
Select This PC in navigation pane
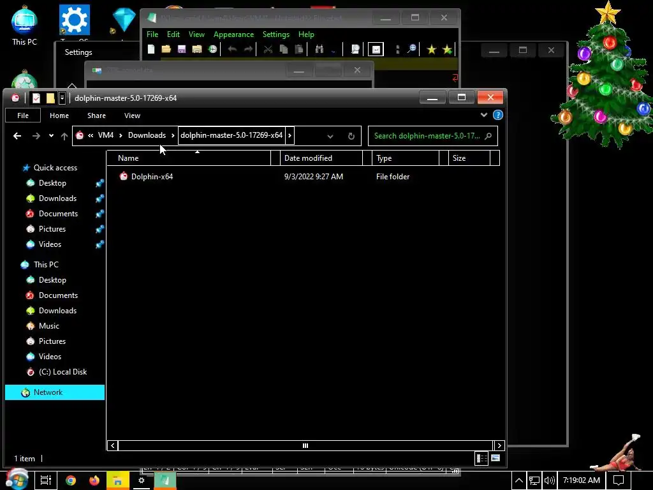coord(46,265)
